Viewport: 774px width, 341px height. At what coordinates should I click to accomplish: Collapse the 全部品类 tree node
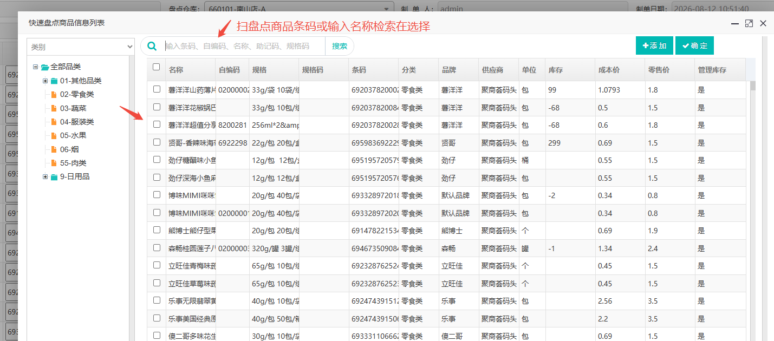tap(35, 67)
